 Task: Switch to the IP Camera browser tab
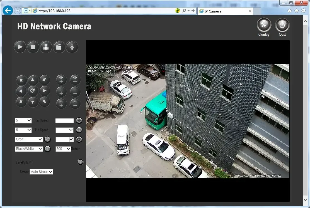tap(225, 11)
